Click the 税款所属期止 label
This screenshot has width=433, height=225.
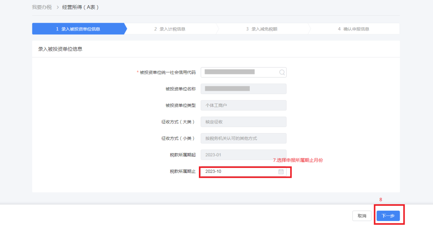click(182, 171)
